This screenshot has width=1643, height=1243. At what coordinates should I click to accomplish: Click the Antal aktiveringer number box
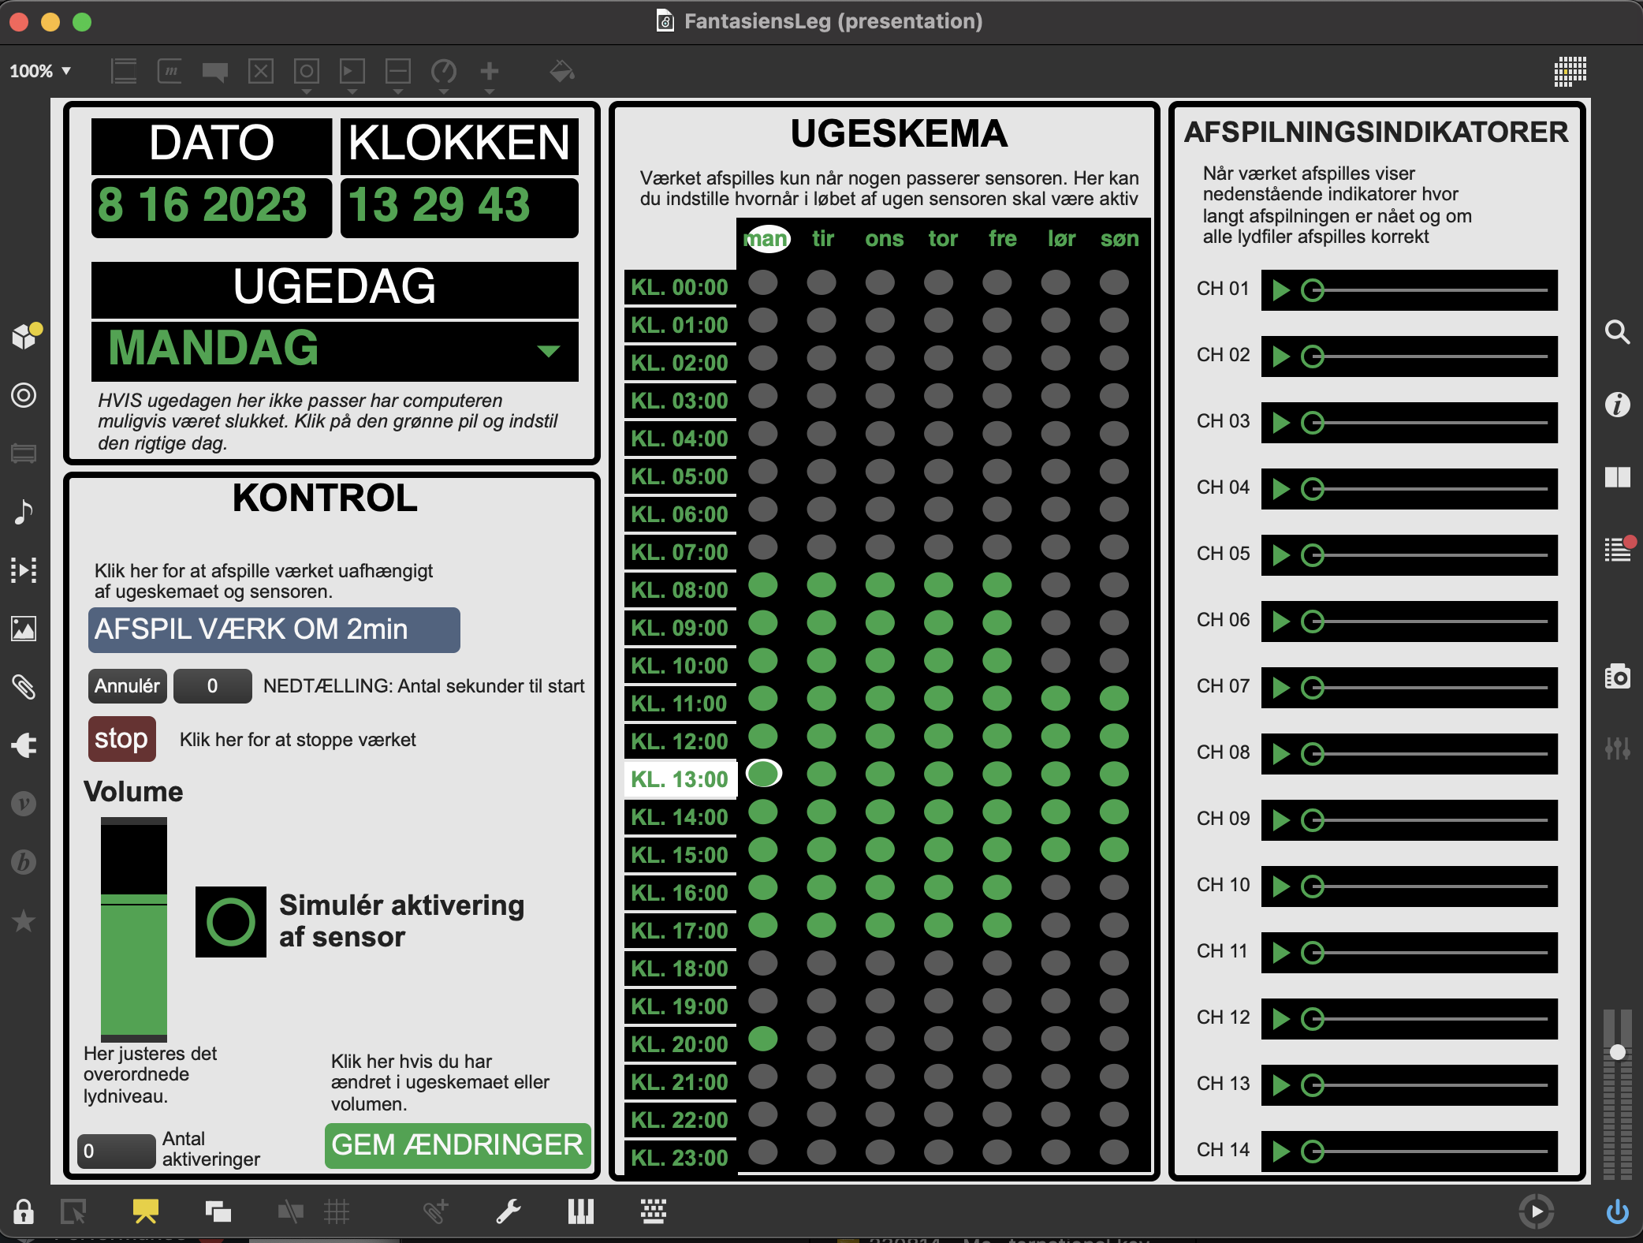pyautogui.click(x=116, y=1151)
